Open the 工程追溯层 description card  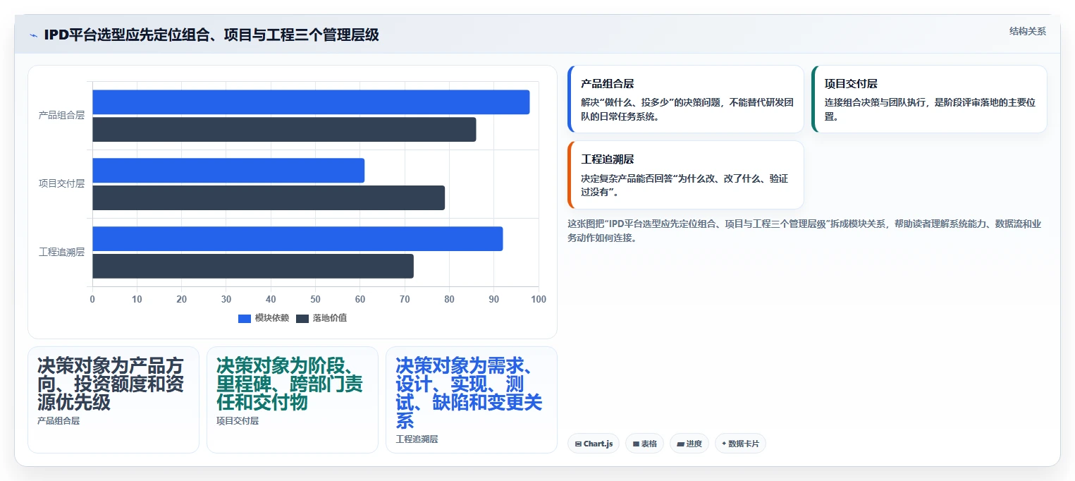click(x=686, y=175)
